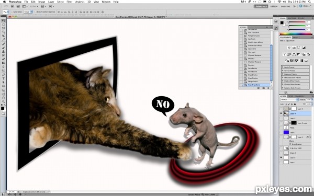Screen dimensions: 314x196
Task: Show Shape 2 layer via visibility box
Action: 281,153
